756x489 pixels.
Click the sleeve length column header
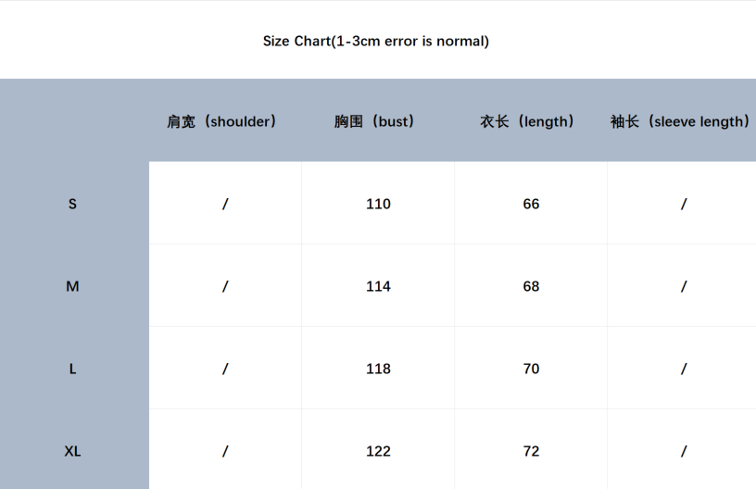(x=681, y=121)
